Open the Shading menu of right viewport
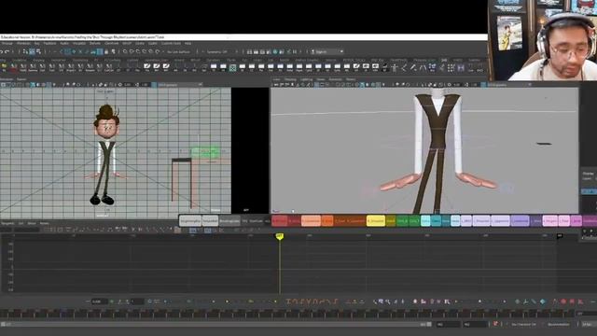The height and width of the screenshot is (336, 597). (290, 79)
